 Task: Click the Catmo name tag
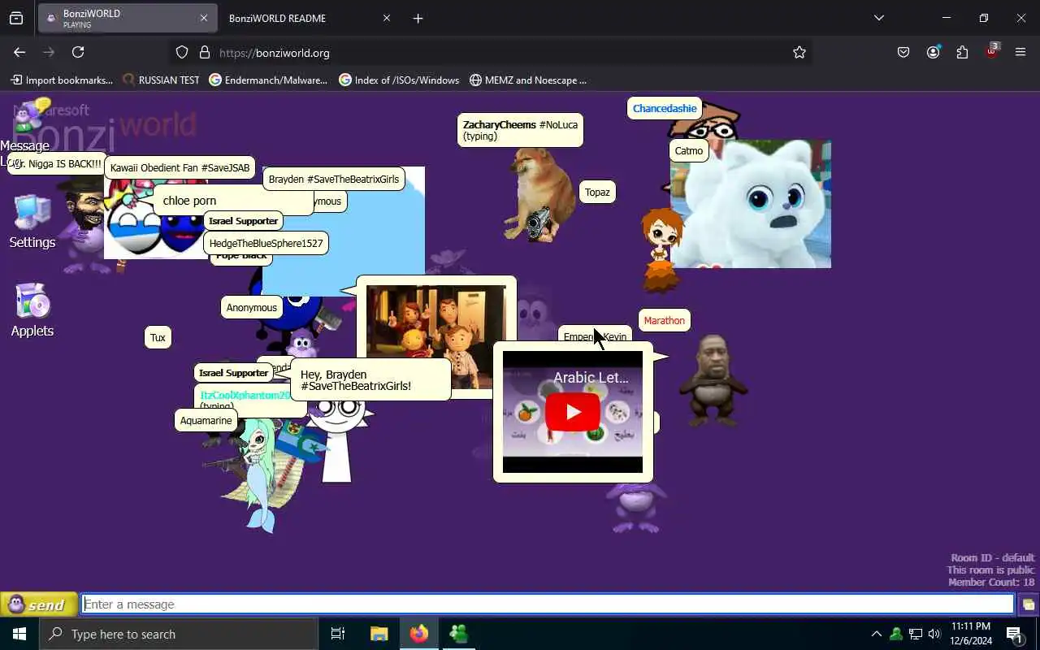(x=688, y=150)
